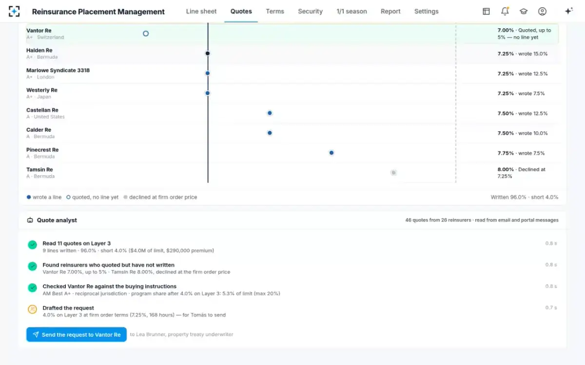
Task: Open the AI assistant sparkle icon
Action: [x=568, y=11]
